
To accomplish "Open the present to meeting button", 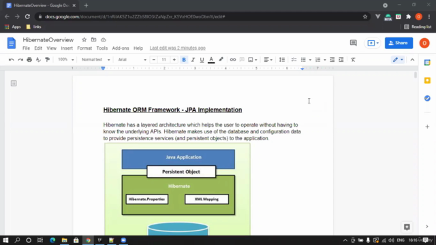I will [x=373, y=43].
